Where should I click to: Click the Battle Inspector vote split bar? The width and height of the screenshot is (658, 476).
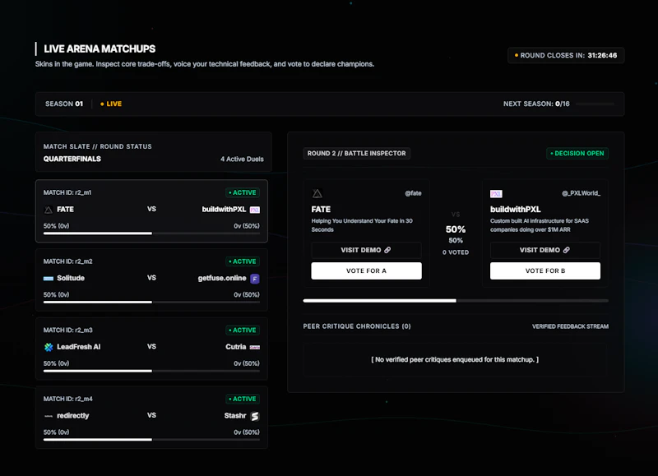tap(456, 301)
